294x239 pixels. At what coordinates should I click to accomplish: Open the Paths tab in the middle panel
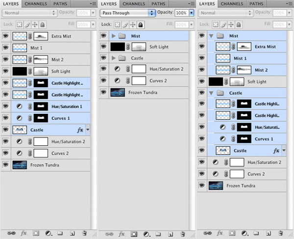(x=158, y=4)
